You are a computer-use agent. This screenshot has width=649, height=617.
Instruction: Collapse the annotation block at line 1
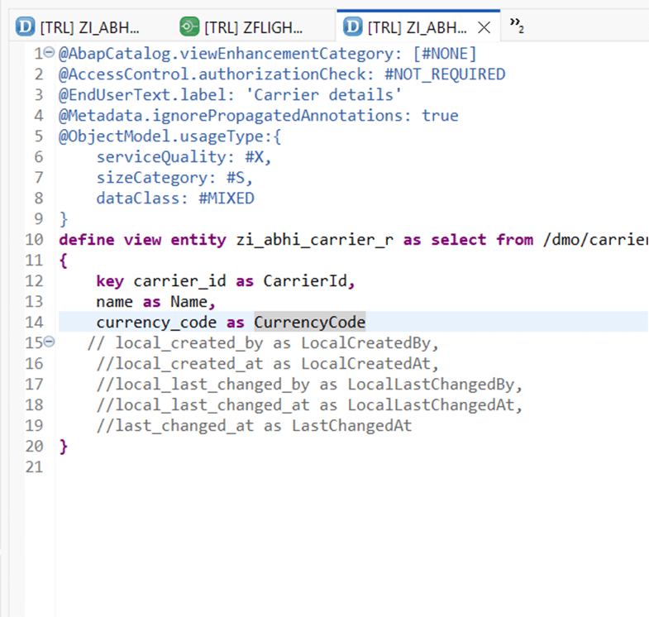point(50,54)
